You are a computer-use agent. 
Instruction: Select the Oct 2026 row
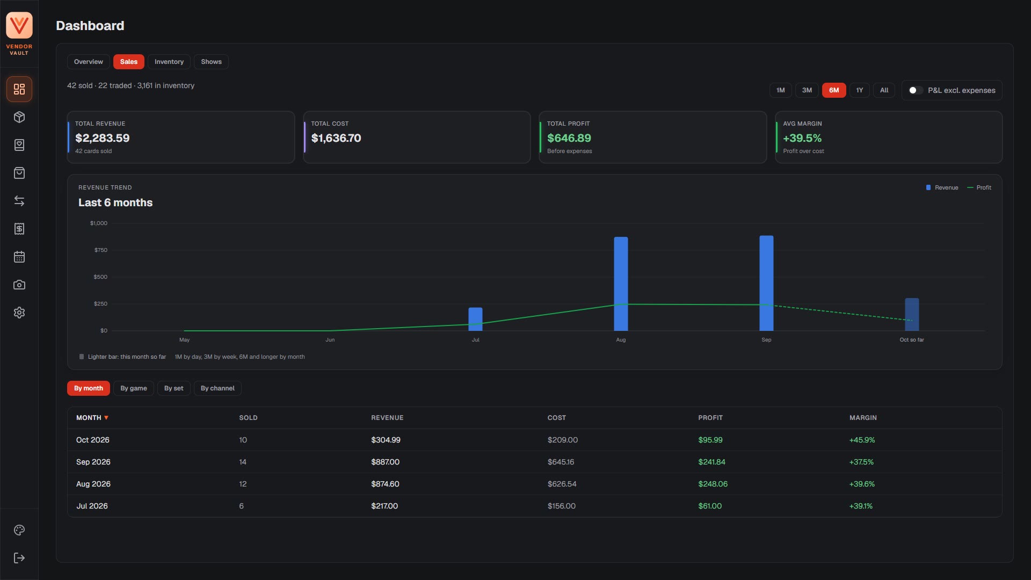(x=534, y=440)
